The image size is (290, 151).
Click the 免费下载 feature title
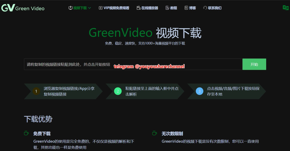pyautogui.click(x=42, y=134)
